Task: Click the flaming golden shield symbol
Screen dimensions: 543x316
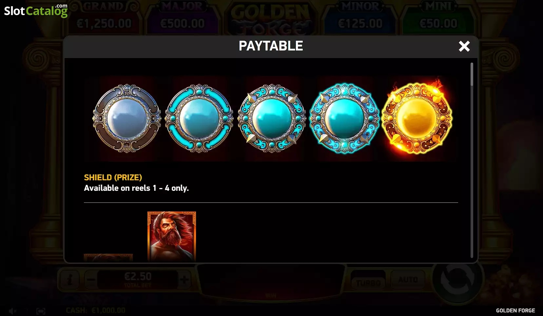Action: click(417, 118)
